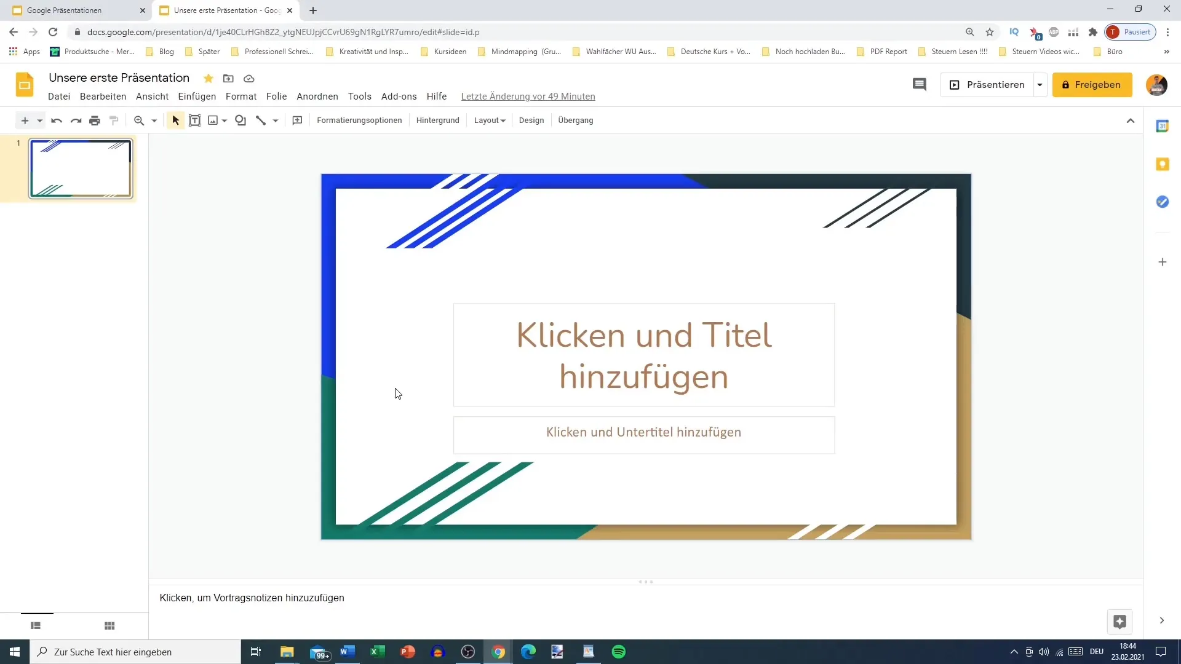This screenshot has height=664, width=1181.
Task: Click the new slide plus button
Action: (x=25, y=121)
